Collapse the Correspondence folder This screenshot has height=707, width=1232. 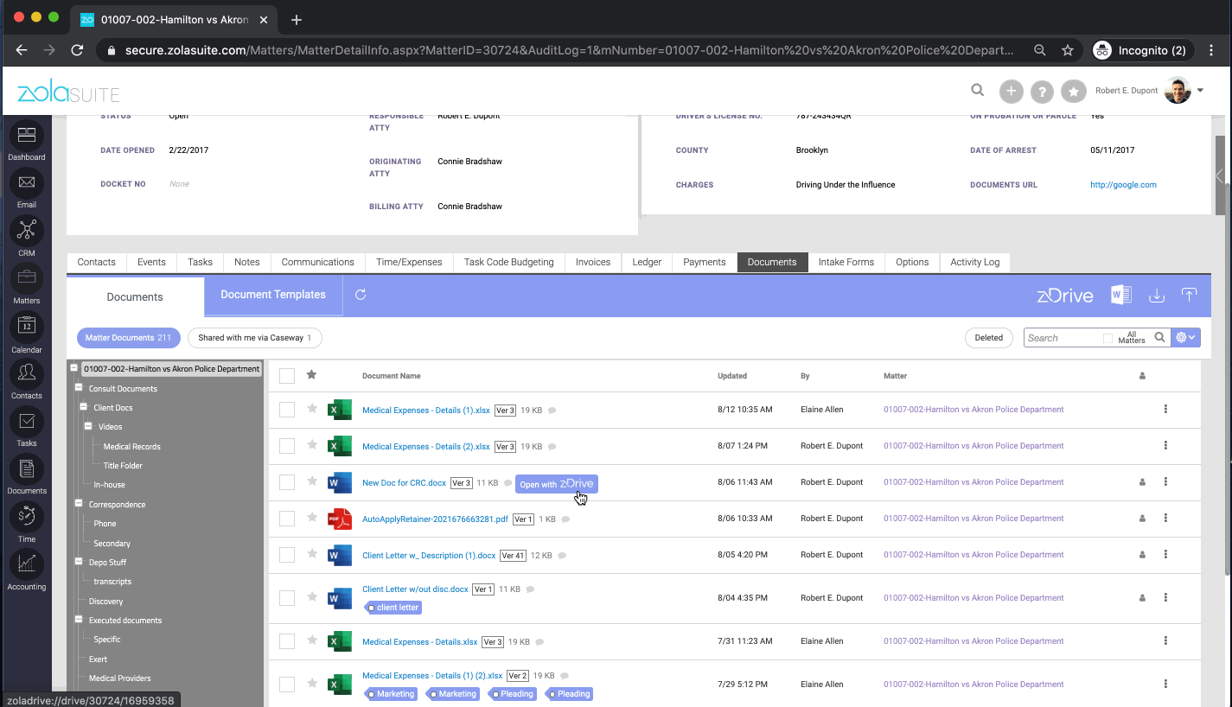pos(79,504)
